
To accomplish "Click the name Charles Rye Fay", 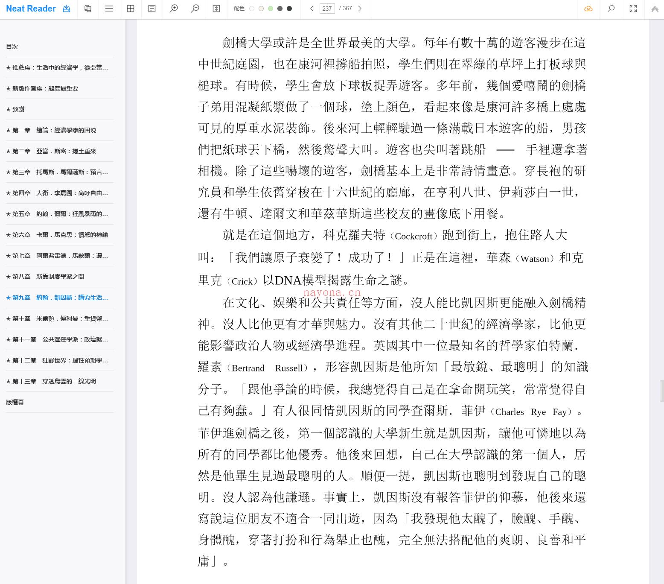I will pyautogui.click(x=531, y=412).
